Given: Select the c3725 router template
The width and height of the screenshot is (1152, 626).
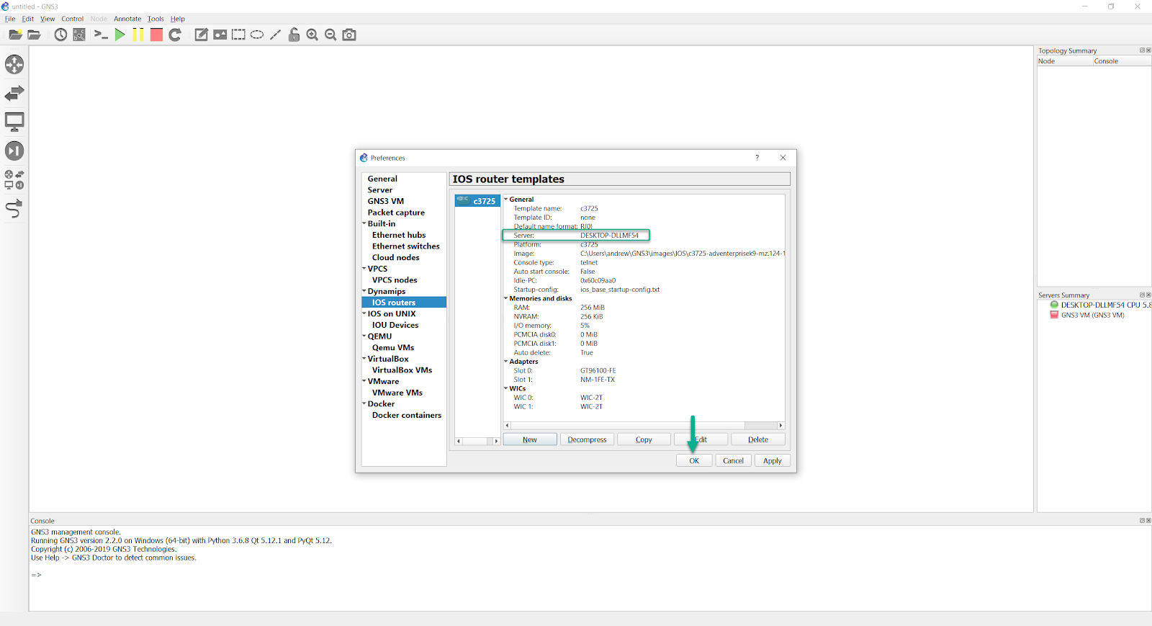Looking at the screenshot, I should (x=477, y=201).
